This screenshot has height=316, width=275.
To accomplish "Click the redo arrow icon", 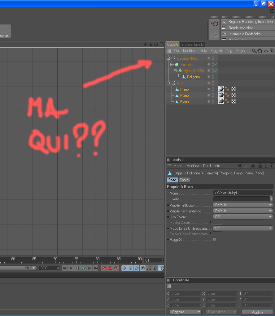I will click(x=214, y=35).
